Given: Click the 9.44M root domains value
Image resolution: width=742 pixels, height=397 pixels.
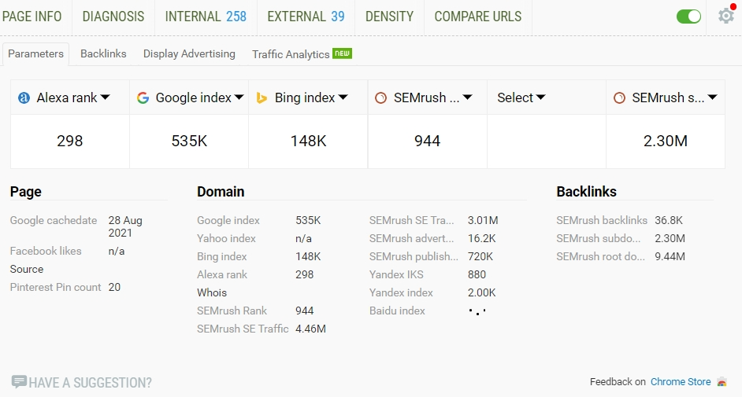Looking at the screenshot, I should point(670,256).
